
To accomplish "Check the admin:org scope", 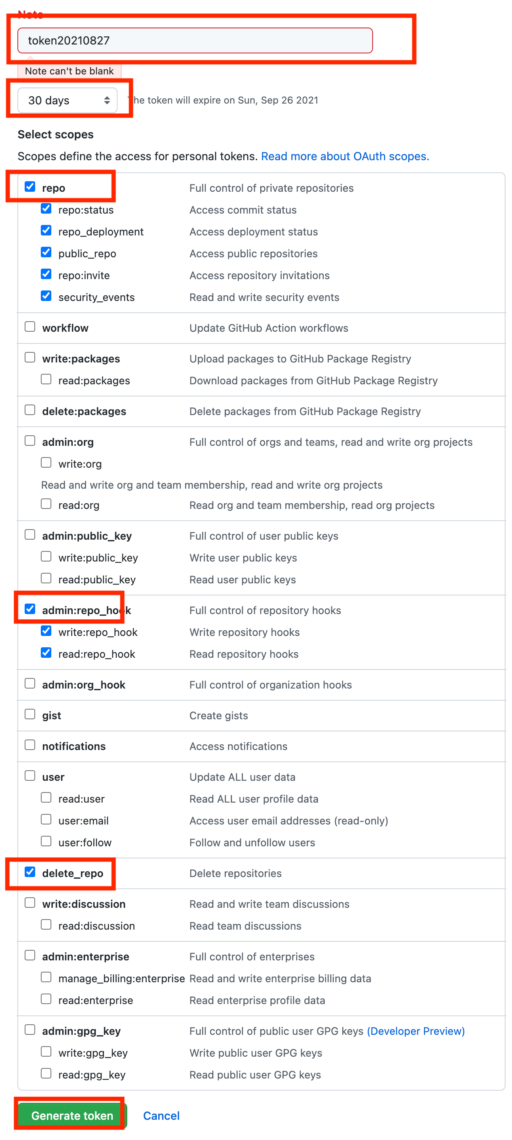I will (x=29, y=440).
